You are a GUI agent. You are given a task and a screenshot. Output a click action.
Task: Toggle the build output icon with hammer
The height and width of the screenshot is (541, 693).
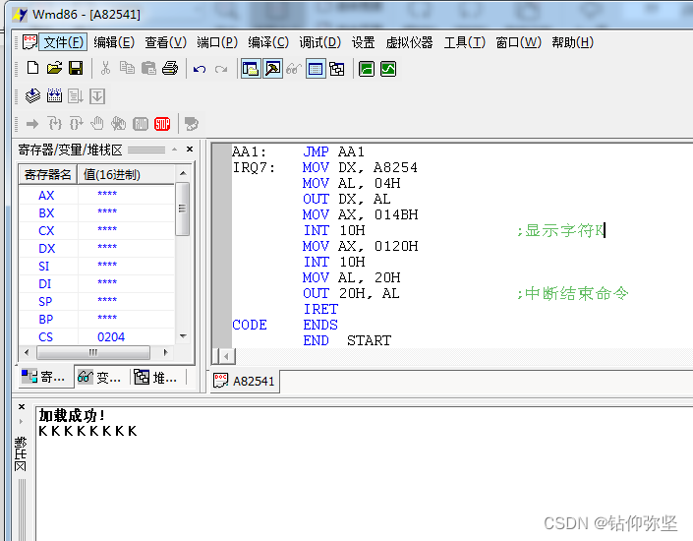[x=272, y=69]
